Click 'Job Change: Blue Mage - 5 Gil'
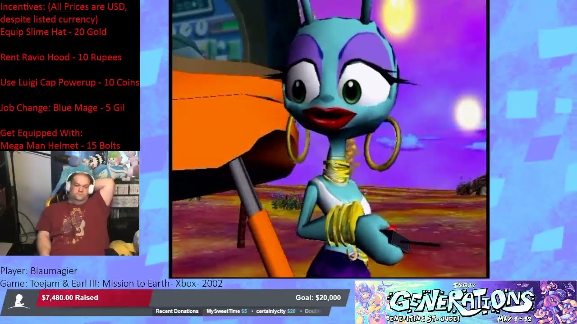This screenshot has height=324, width=577. click(x=62, y=108)
